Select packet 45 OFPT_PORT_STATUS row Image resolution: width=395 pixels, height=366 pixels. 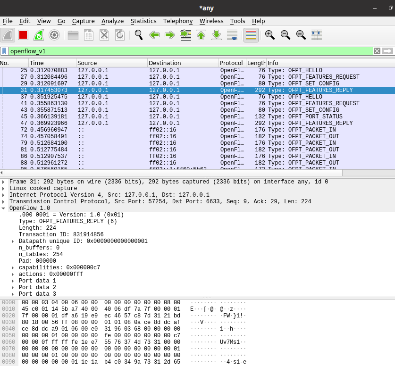[197, 116]
